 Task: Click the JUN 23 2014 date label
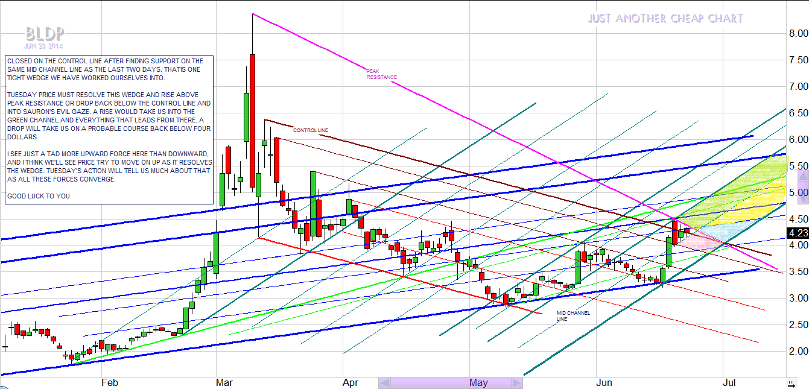click(x=43, y=46)
